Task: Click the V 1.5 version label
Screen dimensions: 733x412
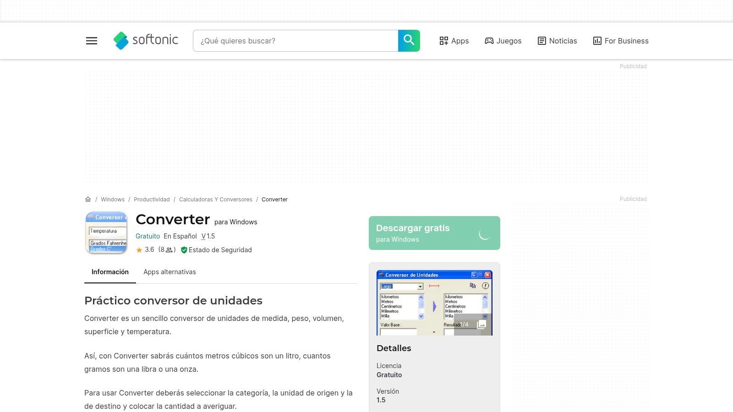Action: tap(208, 236)
